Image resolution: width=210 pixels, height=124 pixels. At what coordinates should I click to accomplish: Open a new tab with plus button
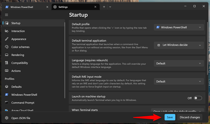pyautogui.click(x=104, y=7)
